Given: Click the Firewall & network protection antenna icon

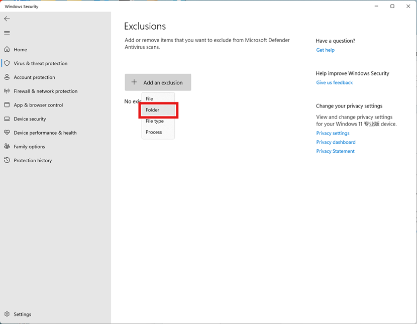Looking at the screenshot, I should [x=7, y=91].
